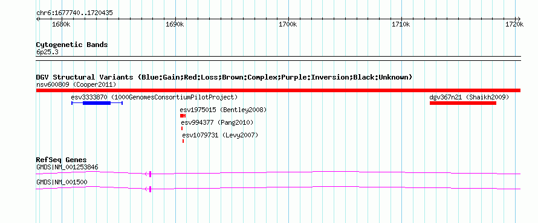Click the Cytogenetic Bands track title
The width and height of the screenshot is (538, 223).
[72, 45]
